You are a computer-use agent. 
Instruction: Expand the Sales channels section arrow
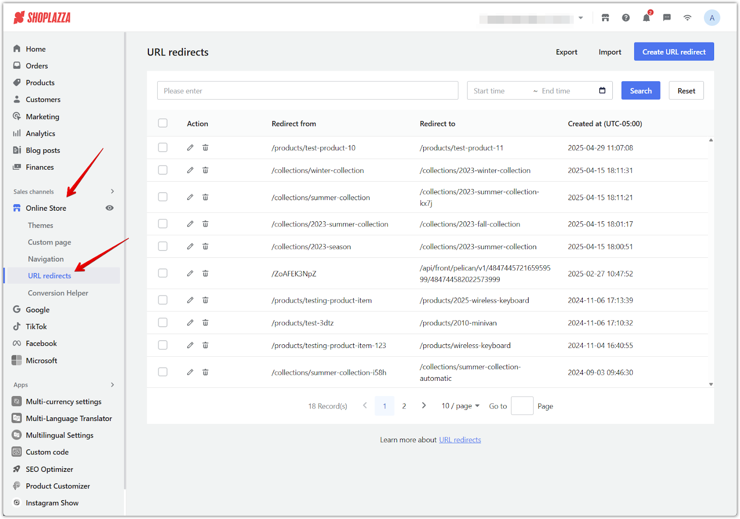pyautogui.click(x=112, y=192)
